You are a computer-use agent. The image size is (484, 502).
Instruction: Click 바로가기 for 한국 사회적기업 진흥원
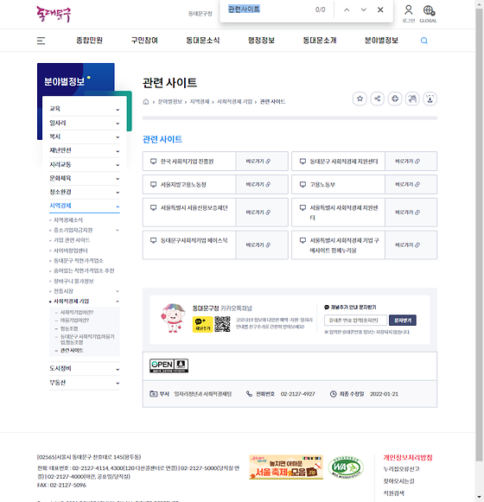pyautogui.click(x=262, y=162)
